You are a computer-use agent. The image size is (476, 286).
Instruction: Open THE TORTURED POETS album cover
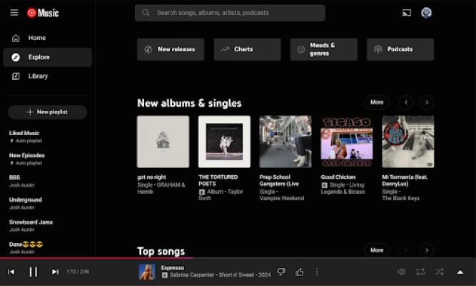coord(224,142)
